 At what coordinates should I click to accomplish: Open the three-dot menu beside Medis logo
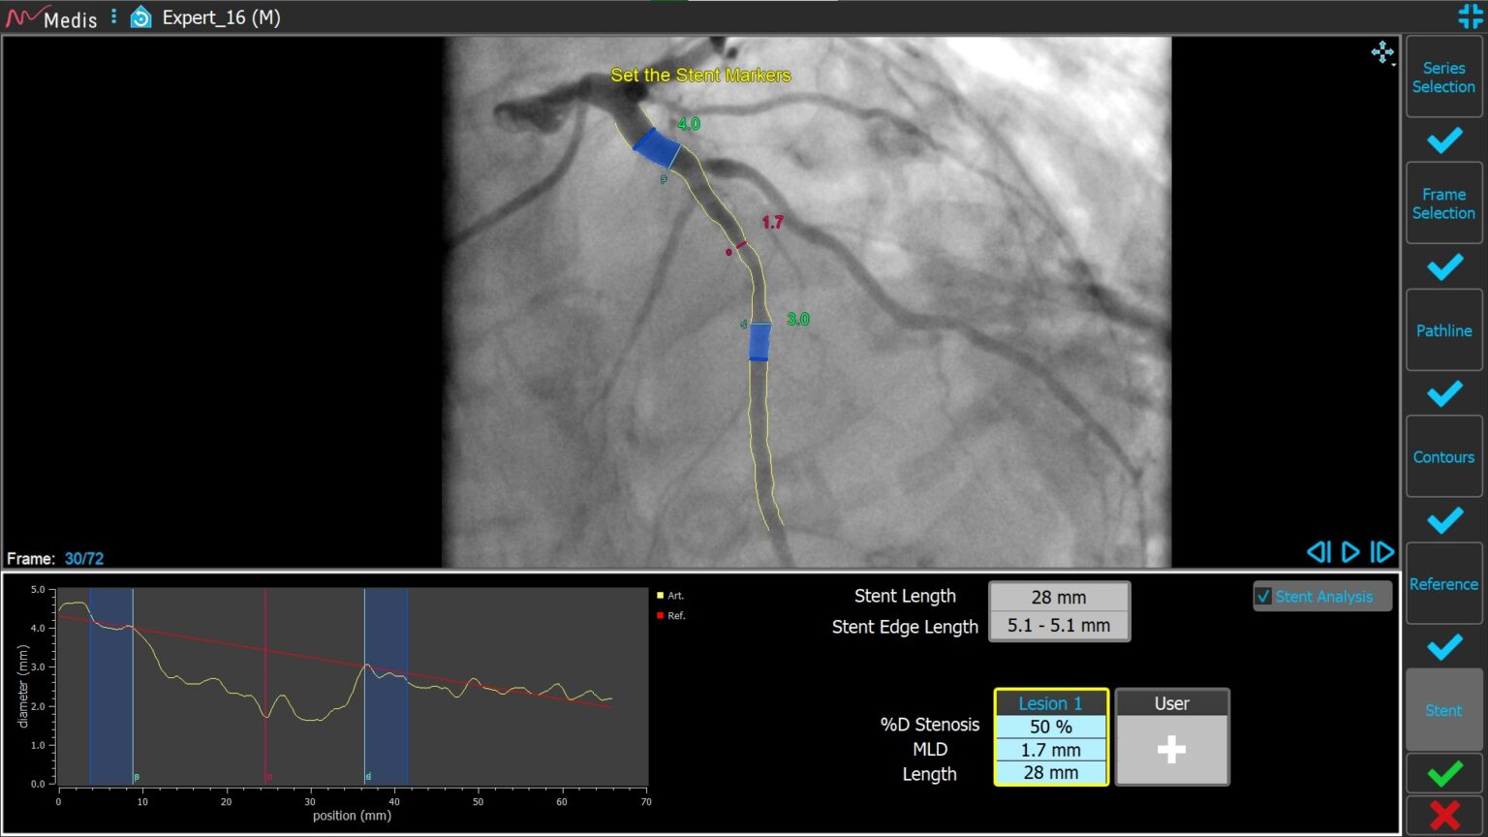[113, 17]
